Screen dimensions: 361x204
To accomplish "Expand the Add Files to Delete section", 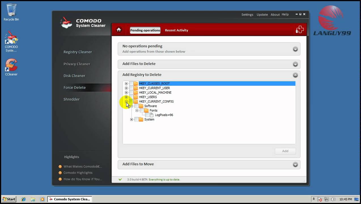I will tap(295, 64).
